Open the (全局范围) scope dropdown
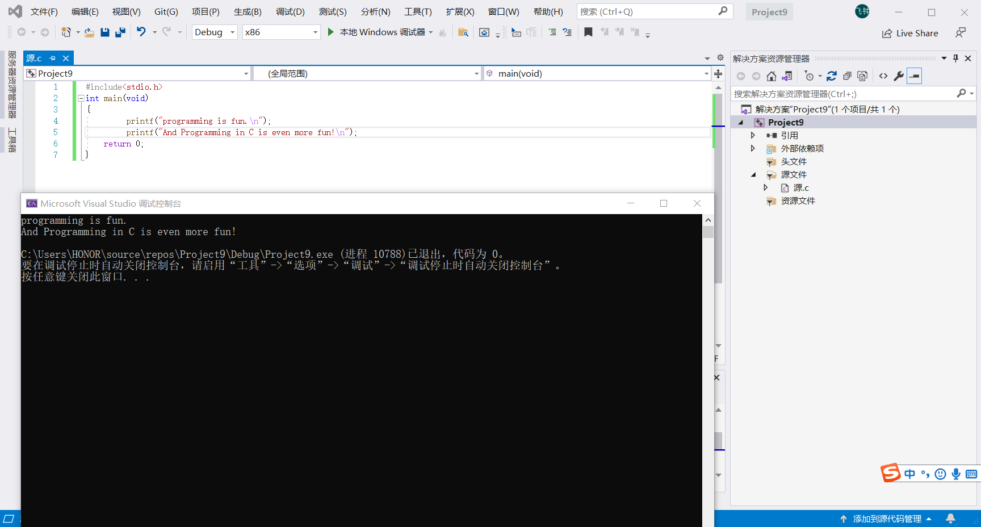Viewport: 981px width, 527px height. click(367, 73)
